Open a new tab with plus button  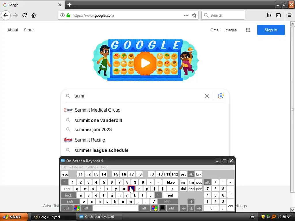(69, 5)
